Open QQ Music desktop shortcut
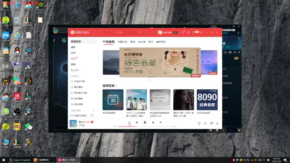The height and width of the screenshot is (163, 290). 6,21
